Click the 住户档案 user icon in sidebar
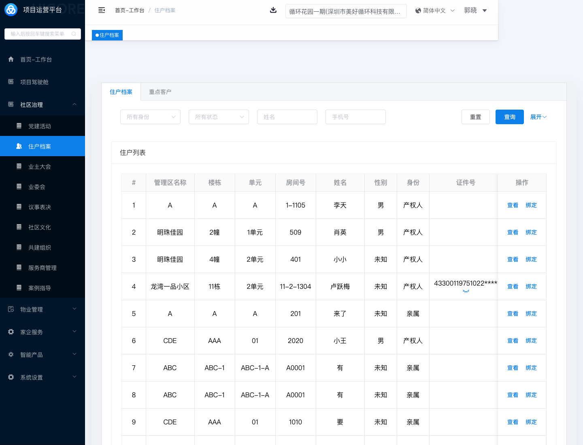The image size is (583, 445). [x=19, y=146]
